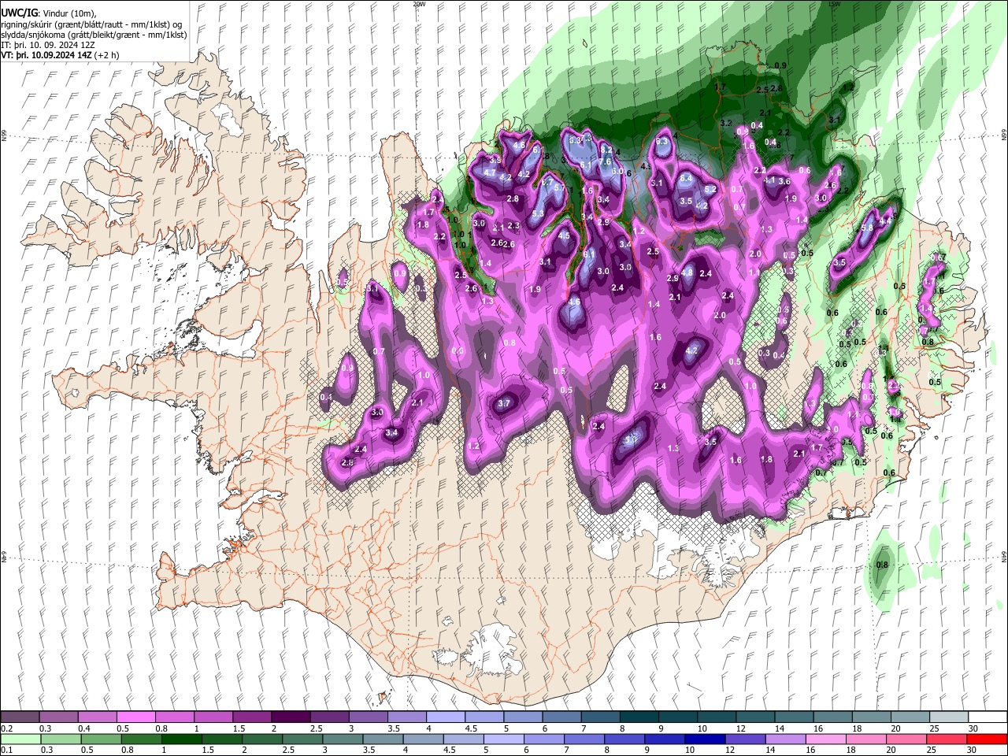
Task: Click the 'IT: þri. 10. 09. 2024 12Z' line
Action: click(x=49, y=45)
